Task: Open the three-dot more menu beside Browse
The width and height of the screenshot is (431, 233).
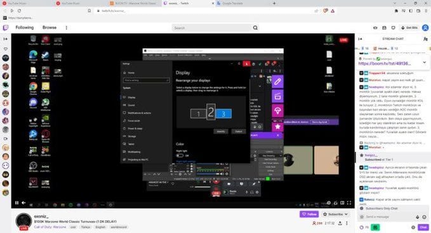Action: click(x=66, y=28)
